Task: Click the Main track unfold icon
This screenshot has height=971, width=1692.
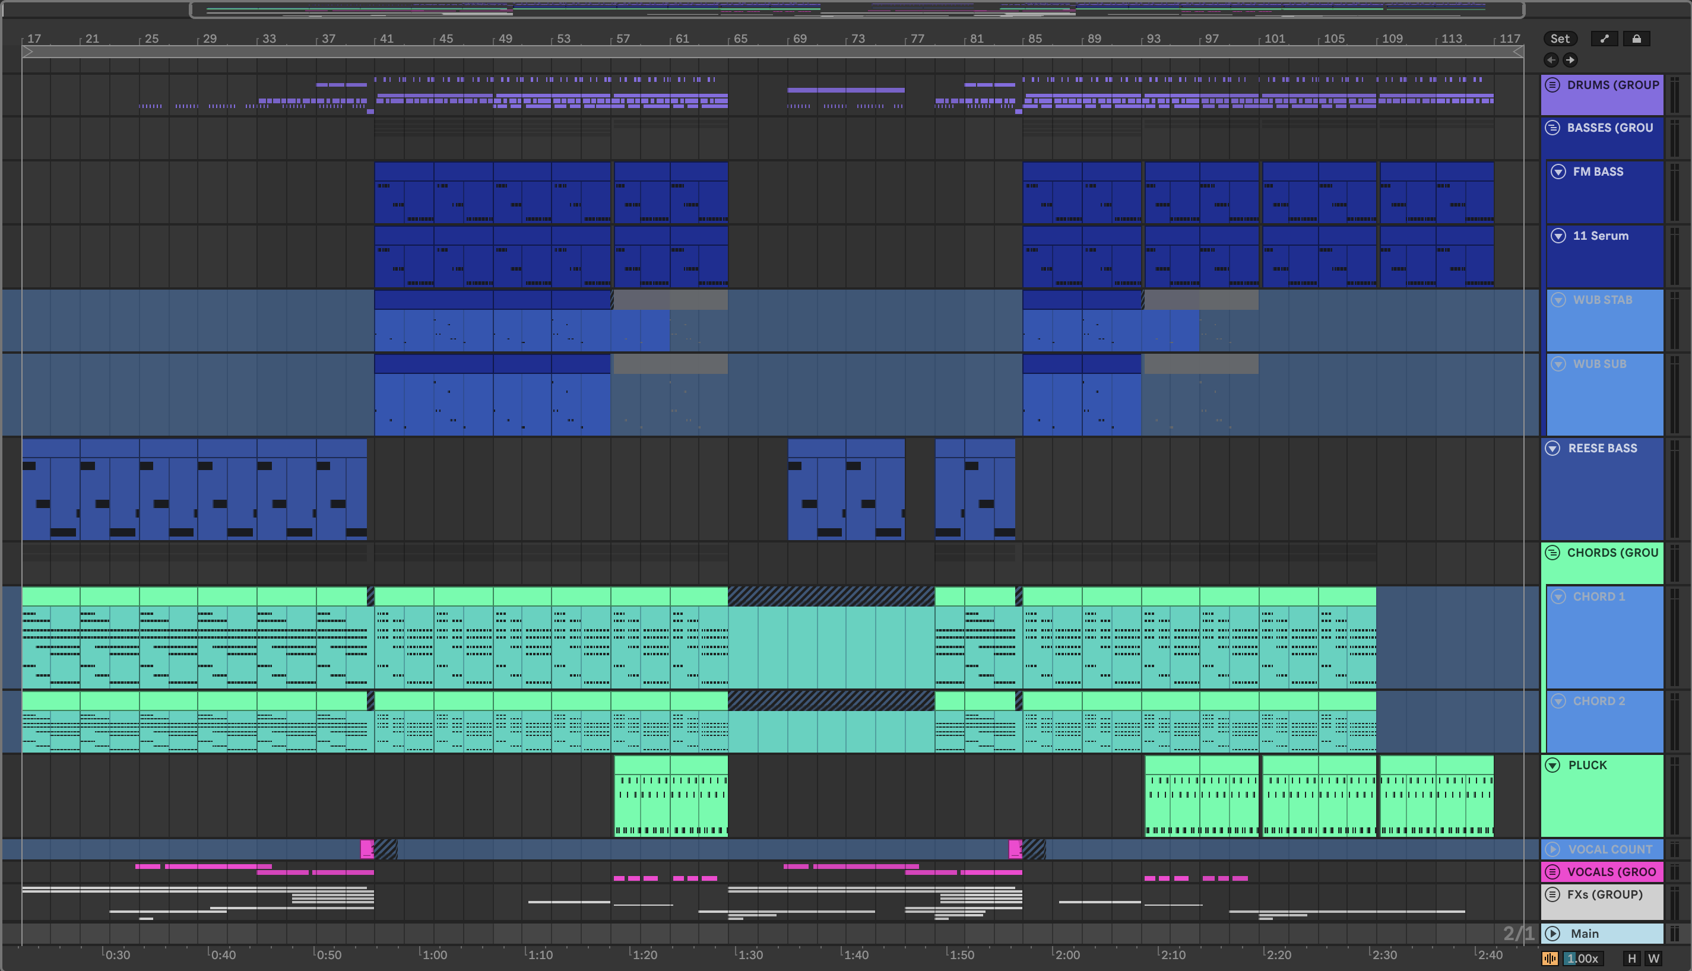Action: coord(1552,934)
